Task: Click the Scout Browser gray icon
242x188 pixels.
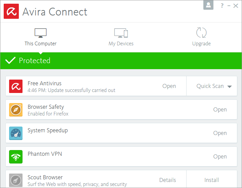Action: (x=16, y=180)
